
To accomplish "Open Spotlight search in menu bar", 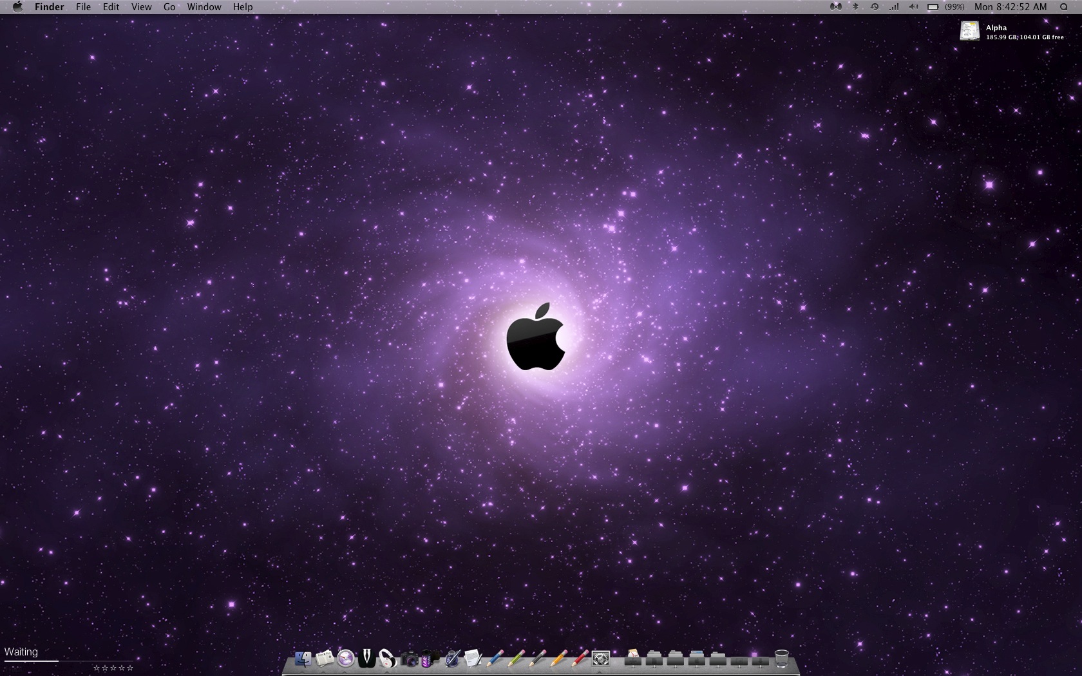I will coord(1064,7).
